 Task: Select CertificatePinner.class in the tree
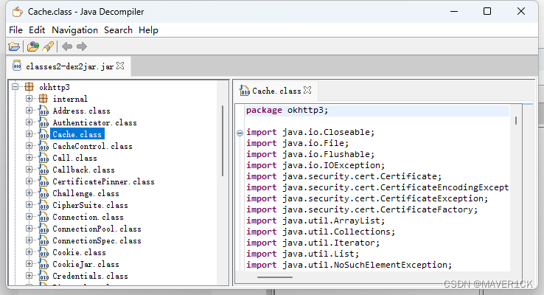click(103, 181)
